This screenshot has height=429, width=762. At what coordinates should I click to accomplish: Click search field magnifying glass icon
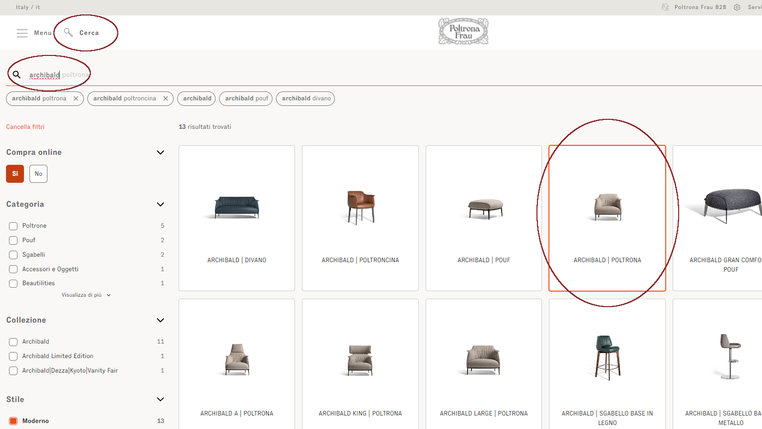pyautogui.click(x=16, y=74)
